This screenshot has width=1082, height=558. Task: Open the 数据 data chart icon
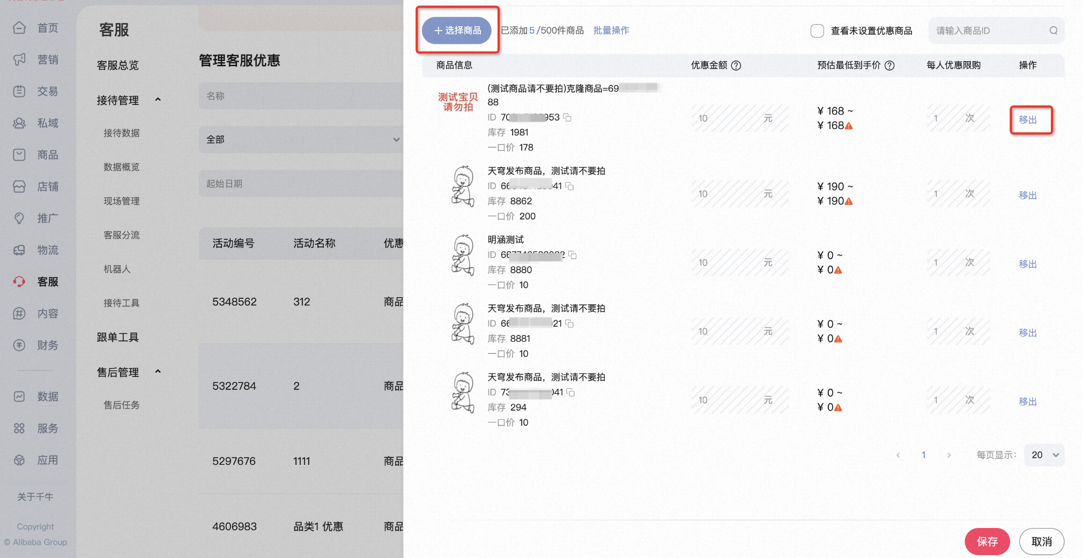[x=19, y=396]
